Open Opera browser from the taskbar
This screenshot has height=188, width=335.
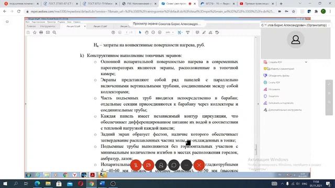click(x=81, y=183)
